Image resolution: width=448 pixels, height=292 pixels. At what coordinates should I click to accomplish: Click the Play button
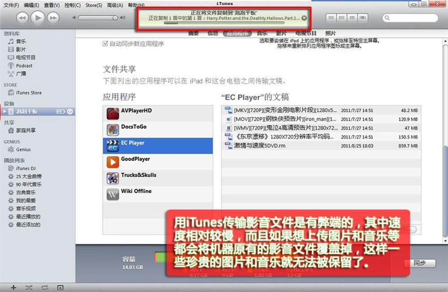(38, 18)
